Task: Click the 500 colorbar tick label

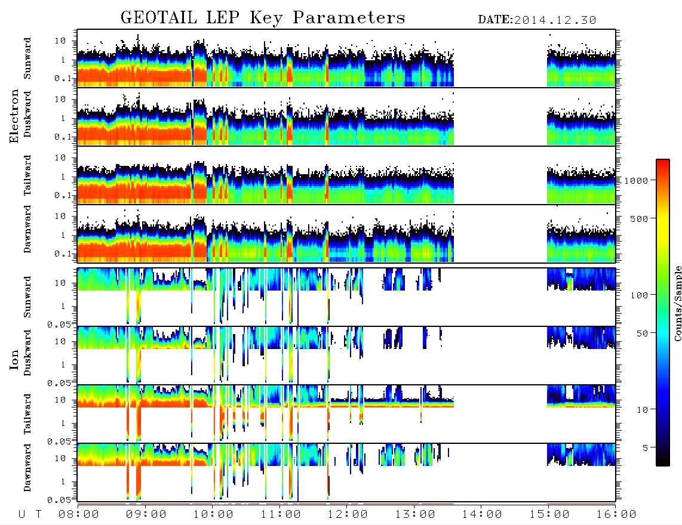Action: click(x=639, y=218)
